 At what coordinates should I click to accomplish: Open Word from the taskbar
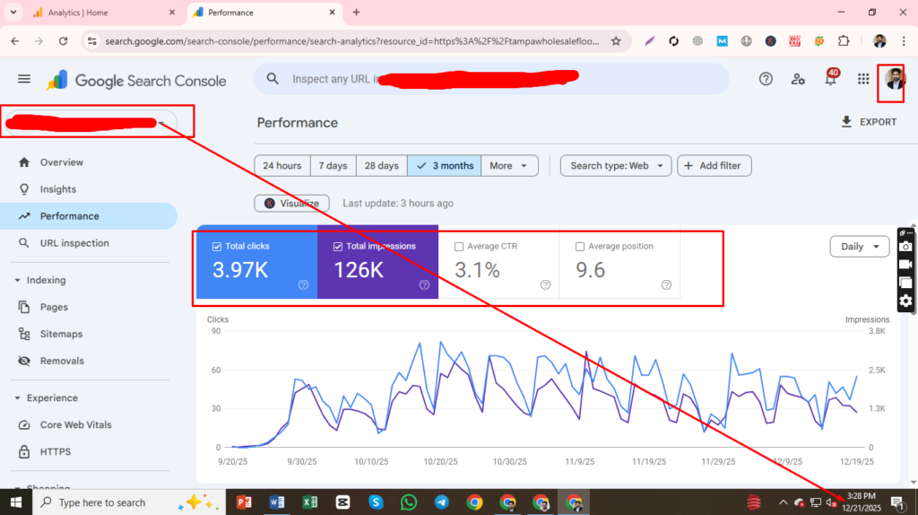point(277,502)
